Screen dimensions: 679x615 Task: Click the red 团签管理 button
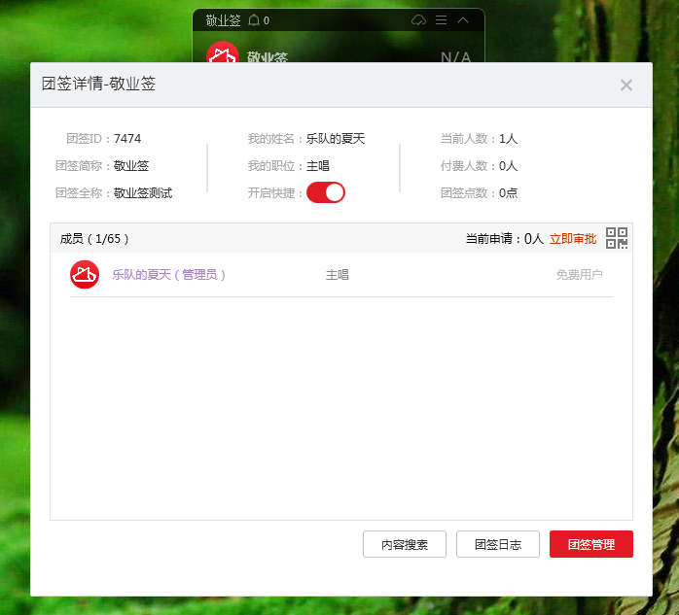click(591, 544)
